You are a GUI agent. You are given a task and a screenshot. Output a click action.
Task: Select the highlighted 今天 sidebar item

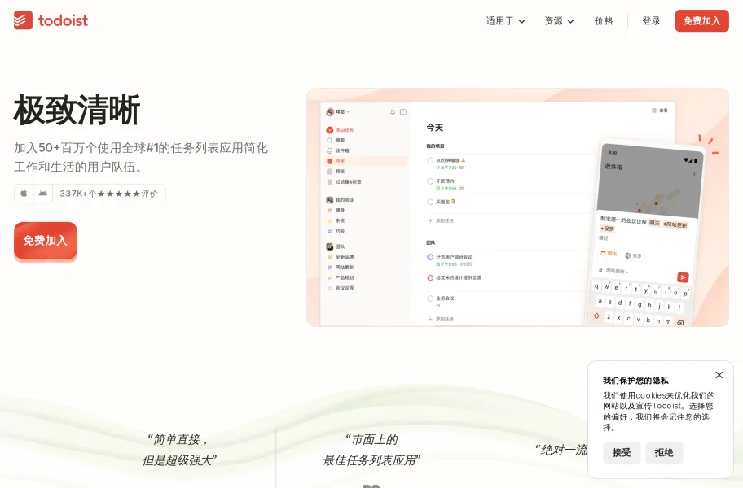pos(366,161)
